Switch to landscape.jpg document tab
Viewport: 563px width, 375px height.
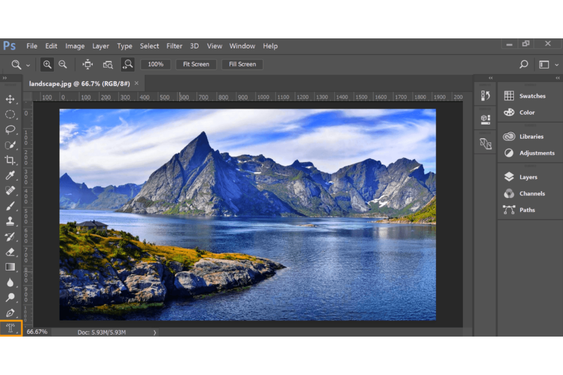click(80, 84)
